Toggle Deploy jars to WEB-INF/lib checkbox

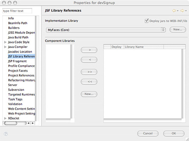tap(146, 21)
